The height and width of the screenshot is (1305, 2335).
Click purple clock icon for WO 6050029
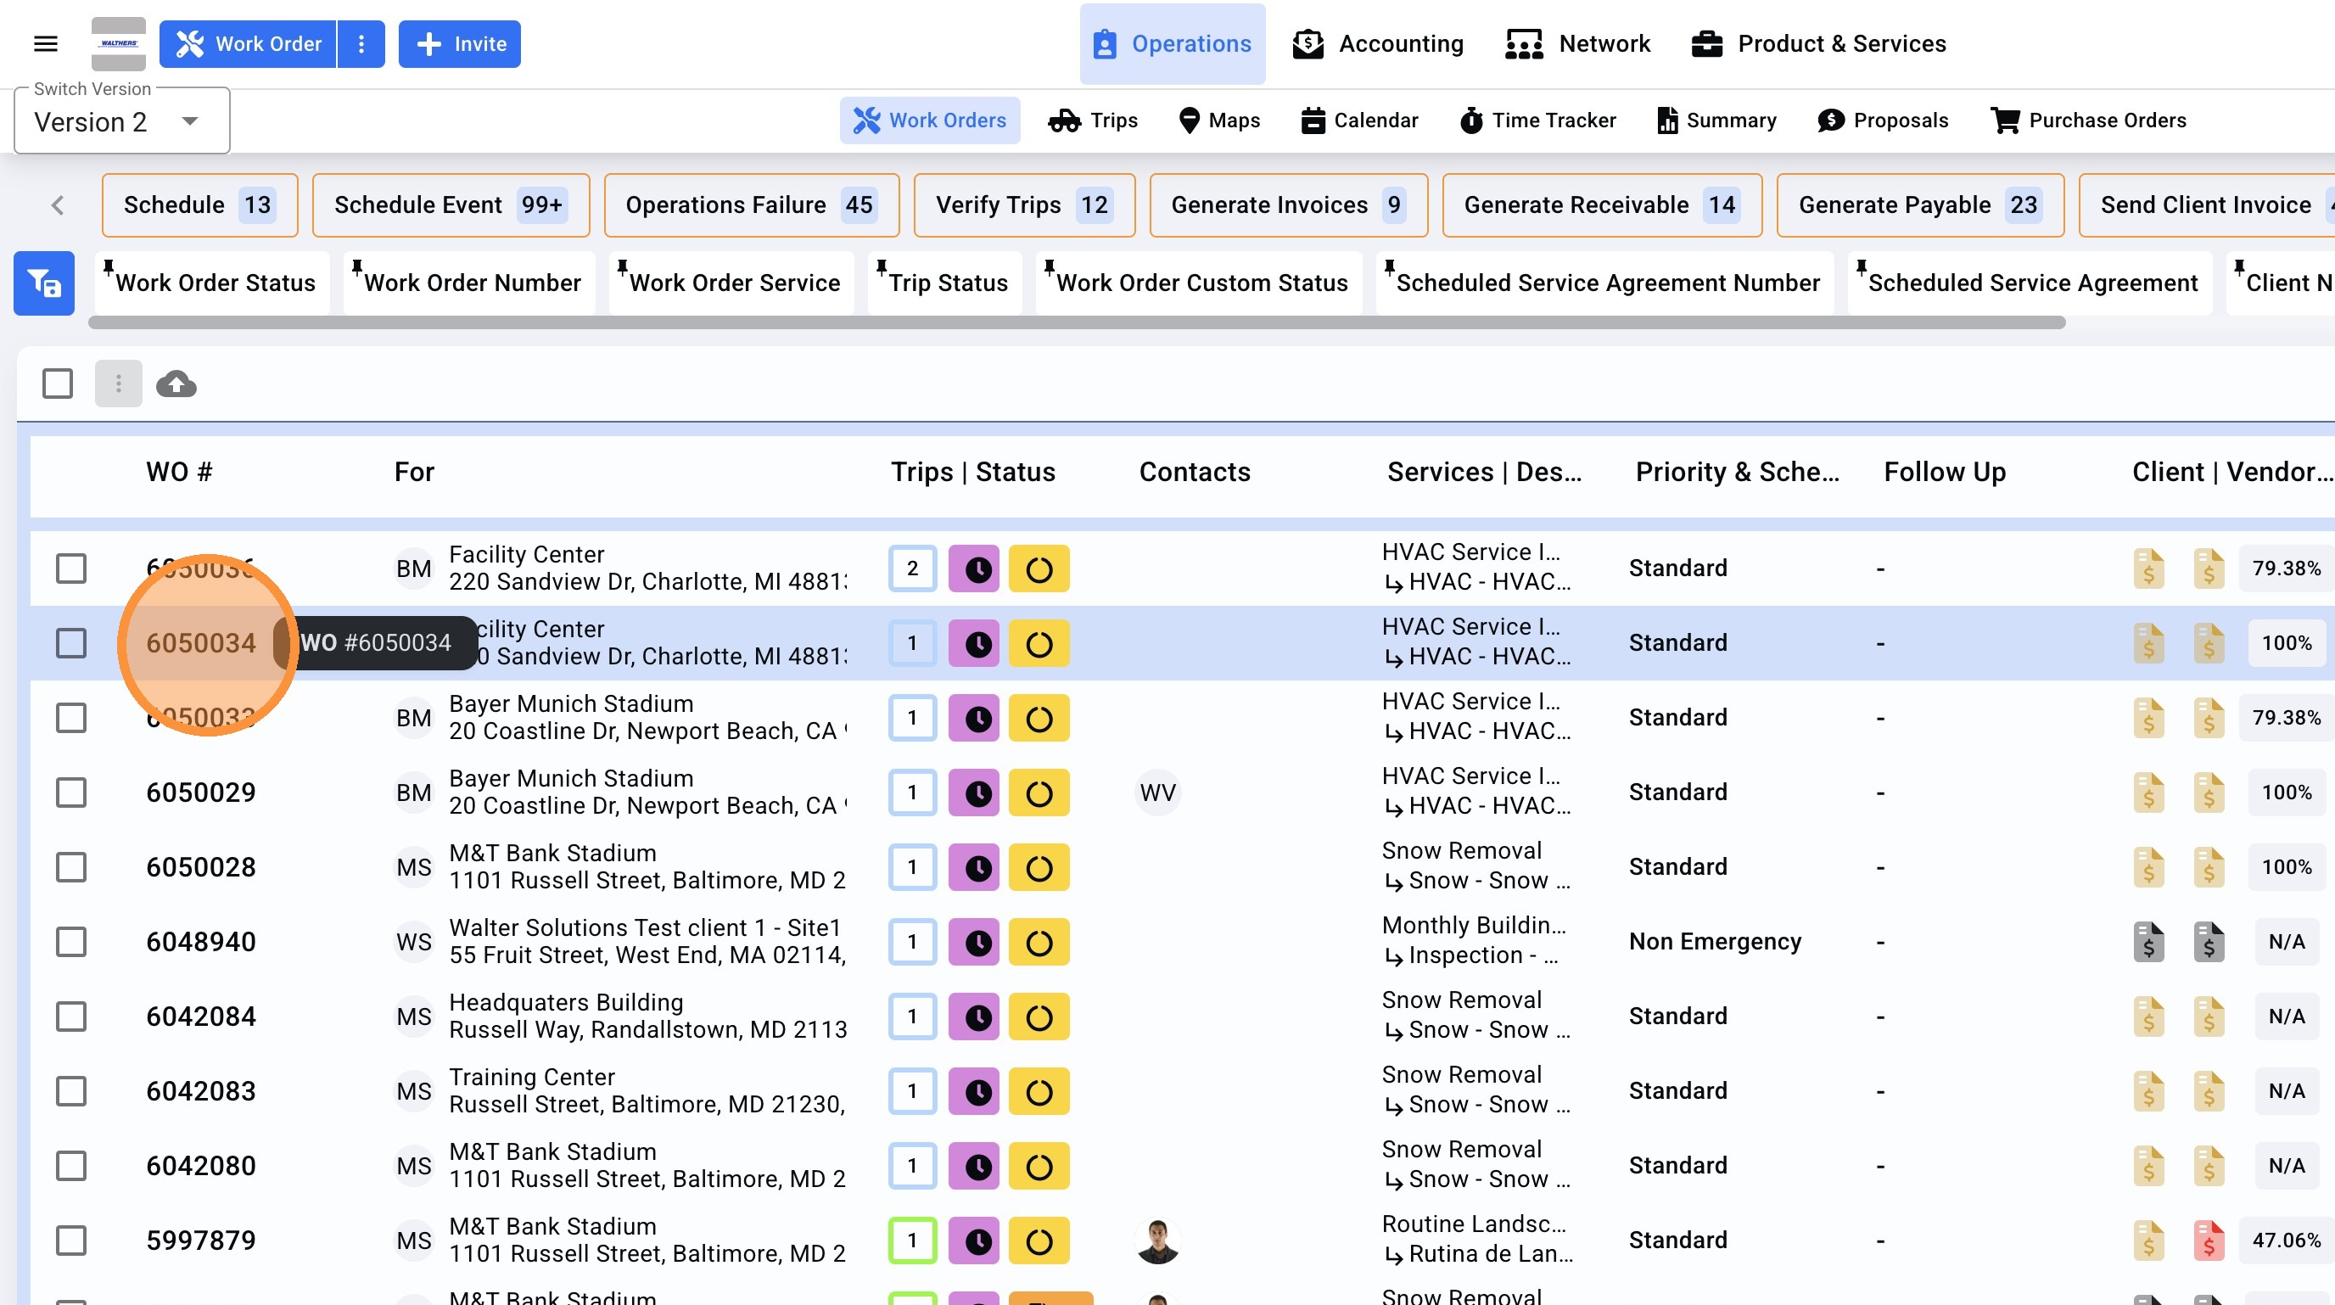[973, 793]
